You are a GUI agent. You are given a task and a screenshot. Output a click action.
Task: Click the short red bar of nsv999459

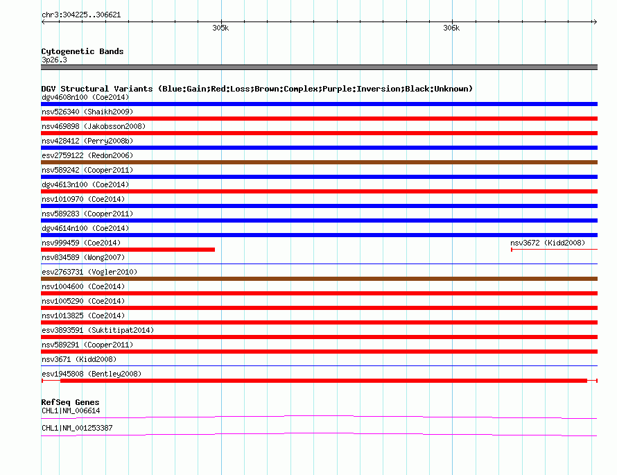pyautogui.click(x=128, y=250)
